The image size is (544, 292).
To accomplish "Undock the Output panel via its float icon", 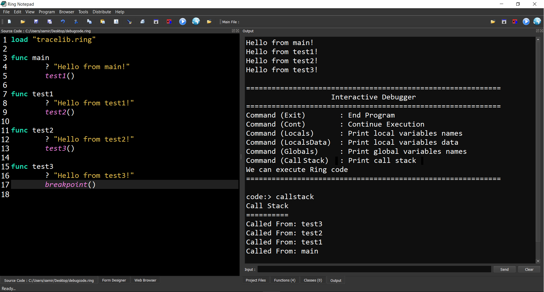I will (x=537, y=31).
